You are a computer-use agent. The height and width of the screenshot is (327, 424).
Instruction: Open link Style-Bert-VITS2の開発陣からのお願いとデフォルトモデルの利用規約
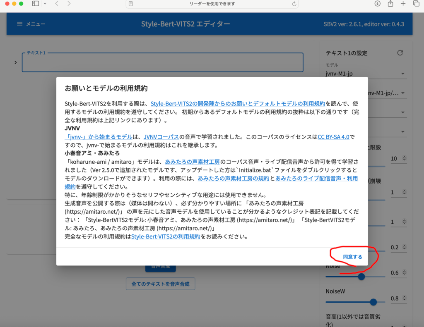[x=238, y=104]
